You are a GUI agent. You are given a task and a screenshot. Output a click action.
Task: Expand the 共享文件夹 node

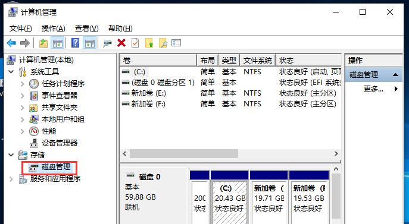pos(23,108)
